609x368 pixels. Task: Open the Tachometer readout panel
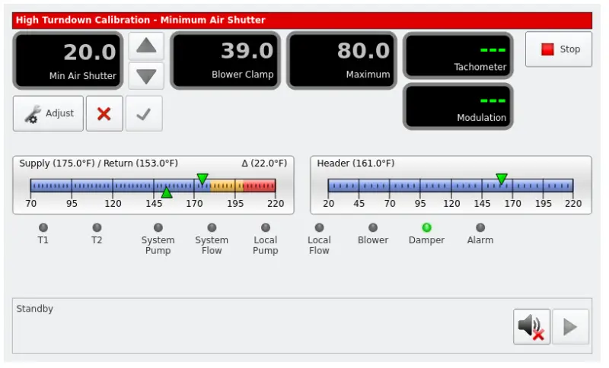coord(458,56)
